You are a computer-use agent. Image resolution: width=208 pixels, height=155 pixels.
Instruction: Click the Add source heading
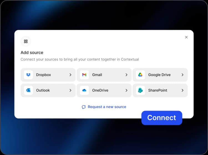click(x=32, y=53)
